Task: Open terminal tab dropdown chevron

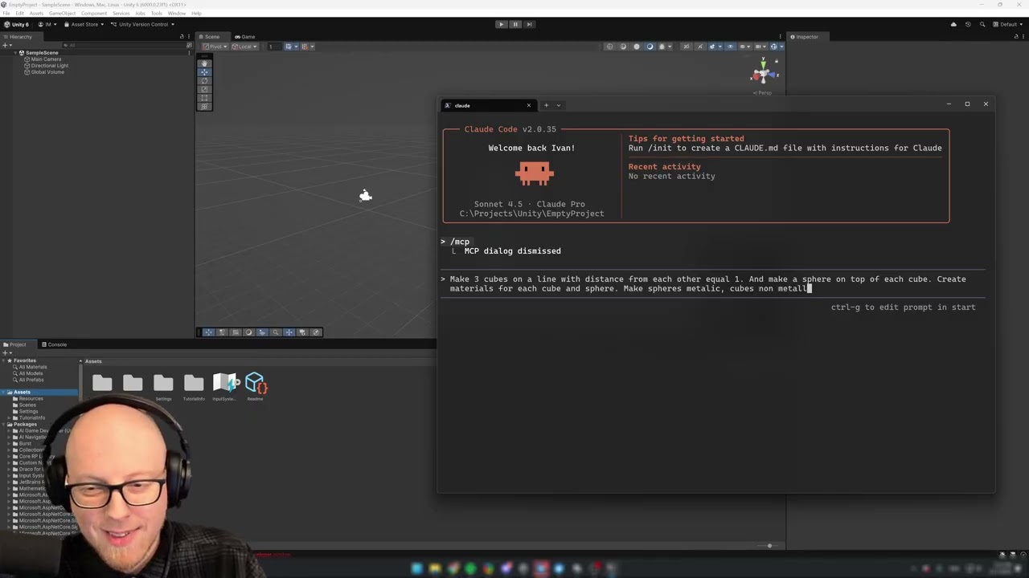Action: coord(559,105)
